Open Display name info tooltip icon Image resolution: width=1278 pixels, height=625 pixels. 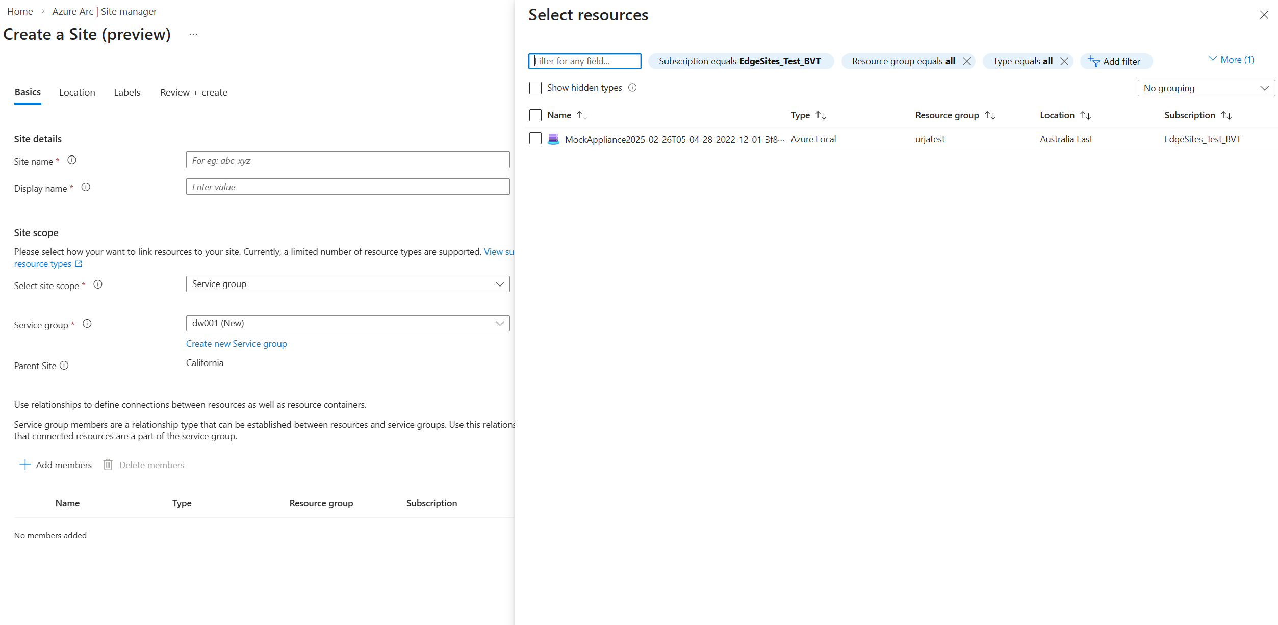point(86,187)
